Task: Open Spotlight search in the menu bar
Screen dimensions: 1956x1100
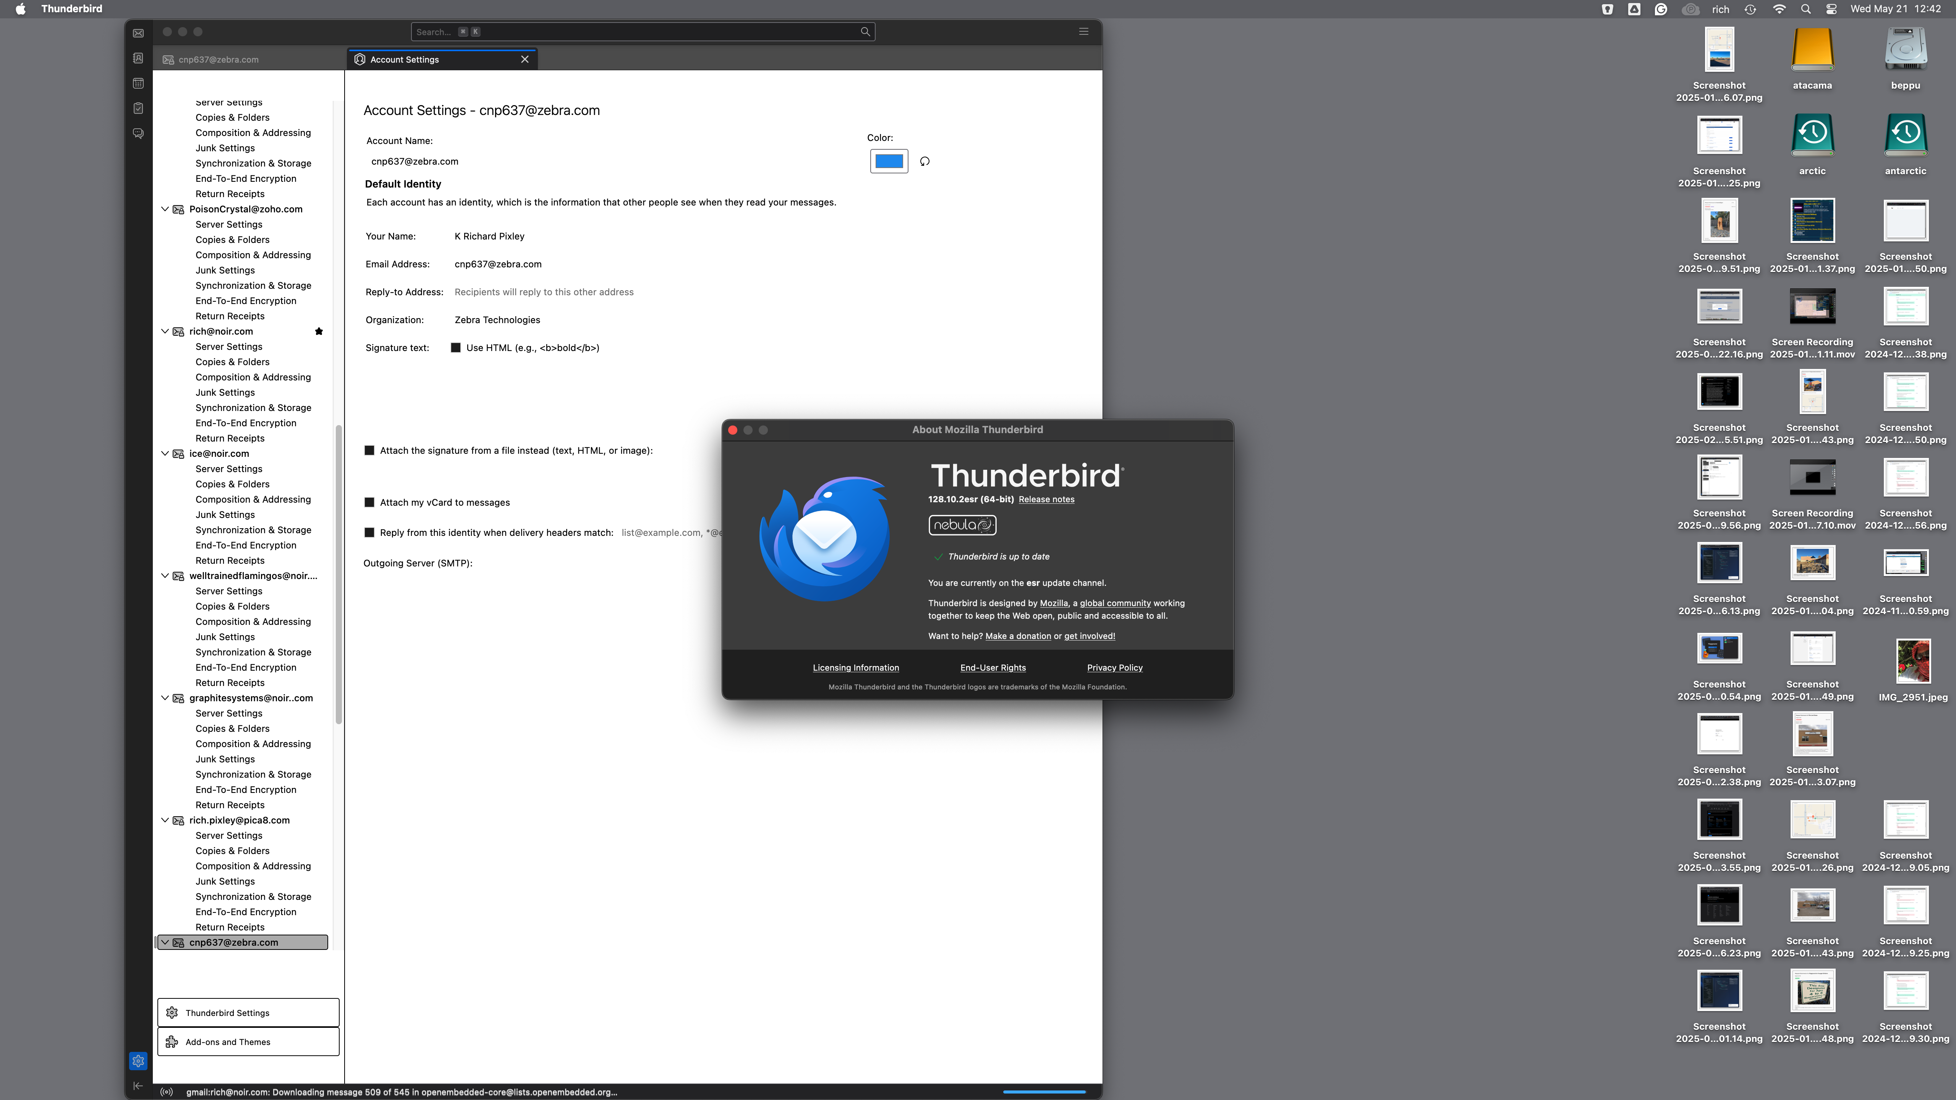Action: coord(1806,9)
